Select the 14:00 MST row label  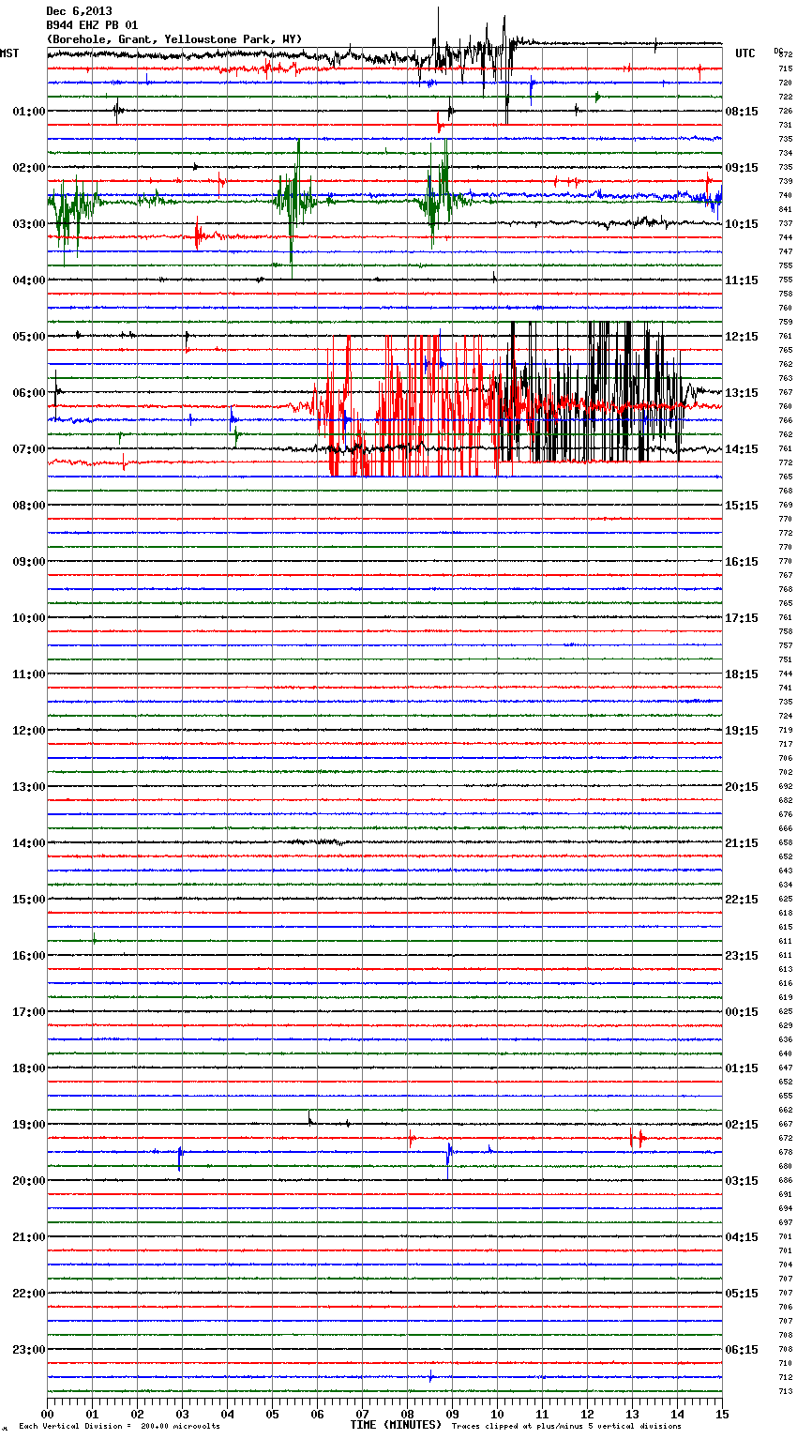[28, 843]
